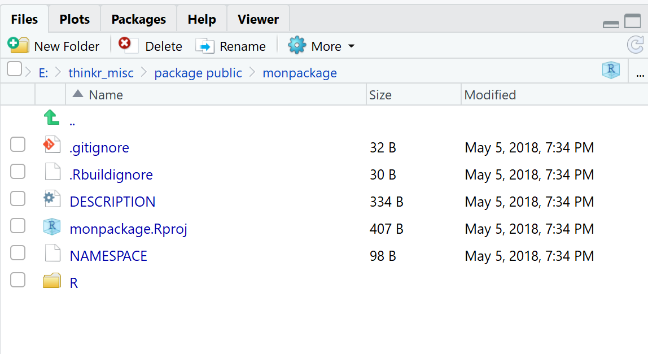The width and height of the screenshot is (648, 354).
Task: Sort files by Name column header
Action: point(106,95)
